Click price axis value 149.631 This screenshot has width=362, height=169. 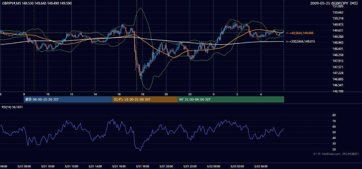coord(338,30)
